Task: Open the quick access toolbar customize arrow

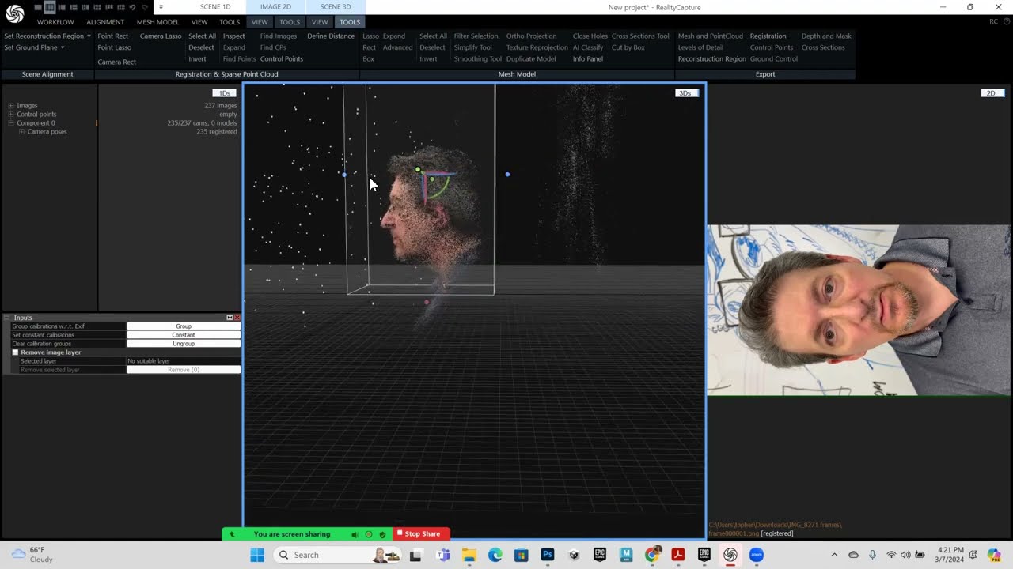Action: [161, 7]
